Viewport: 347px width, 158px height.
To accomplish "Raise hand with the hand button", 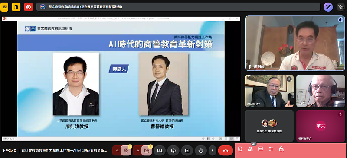I will (201, 151).
